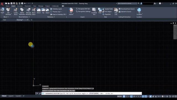Image resolution: width=177 pixels, height=100 pixels.
Task: Switch to the Manage ribbon tab
Action: (x=41, y=6)
